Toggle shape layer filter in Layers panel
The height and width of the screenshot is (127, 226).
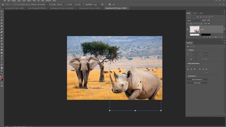(206, 17)
